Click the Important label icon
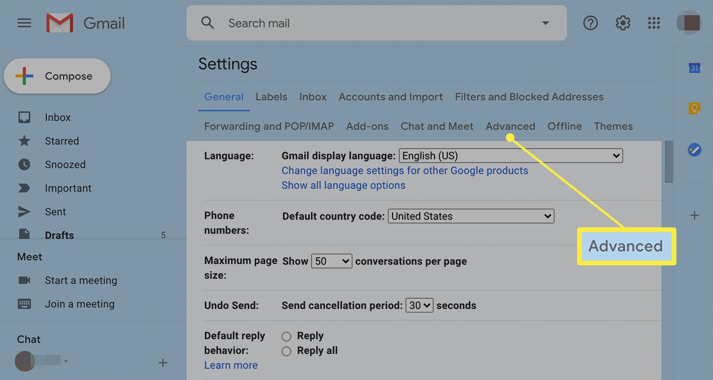Viewport: 713px width, 380px height. 24,188
